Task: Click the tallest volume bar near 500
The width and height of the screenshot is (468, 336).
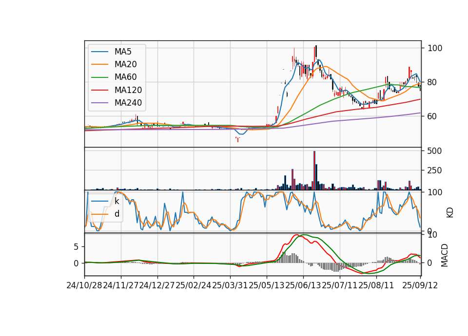Action: pyautogui.click(x=314, y=170)
